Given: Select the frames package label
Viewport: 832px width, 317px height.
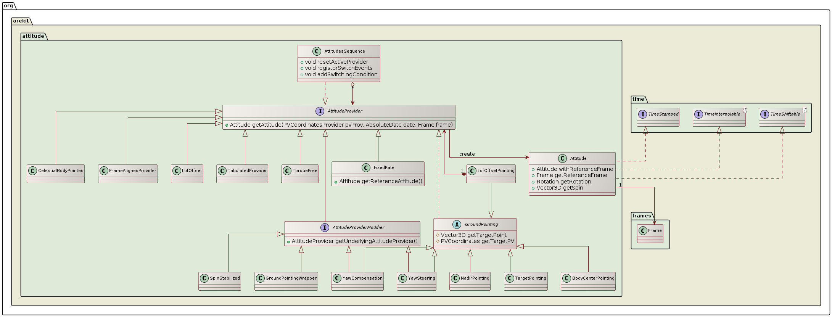Looking at the screenshot, I should pyautogui.click(x=642, y=216).
